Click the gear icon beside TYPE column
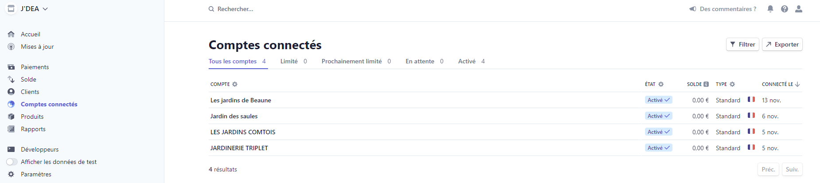Viewport: 820px width, 183px height. click(732, 84)
